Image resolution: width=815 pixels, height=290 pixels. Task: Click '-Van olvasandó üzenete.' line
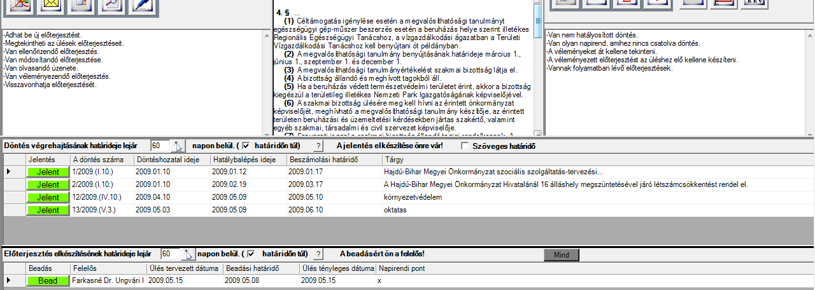coord(41,67)
